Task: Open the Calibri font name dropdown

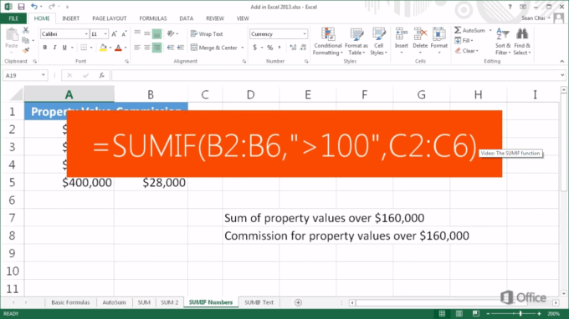Action: point(86,33)
